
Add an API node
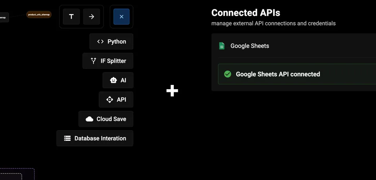coord(116,99)
